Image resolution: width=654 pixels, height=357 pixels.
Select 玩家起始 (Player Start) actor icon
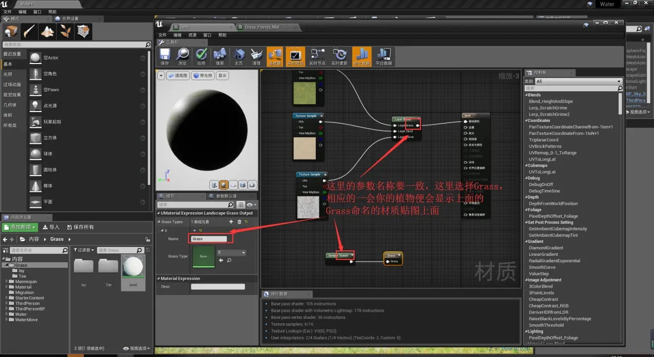coord(35,121)
